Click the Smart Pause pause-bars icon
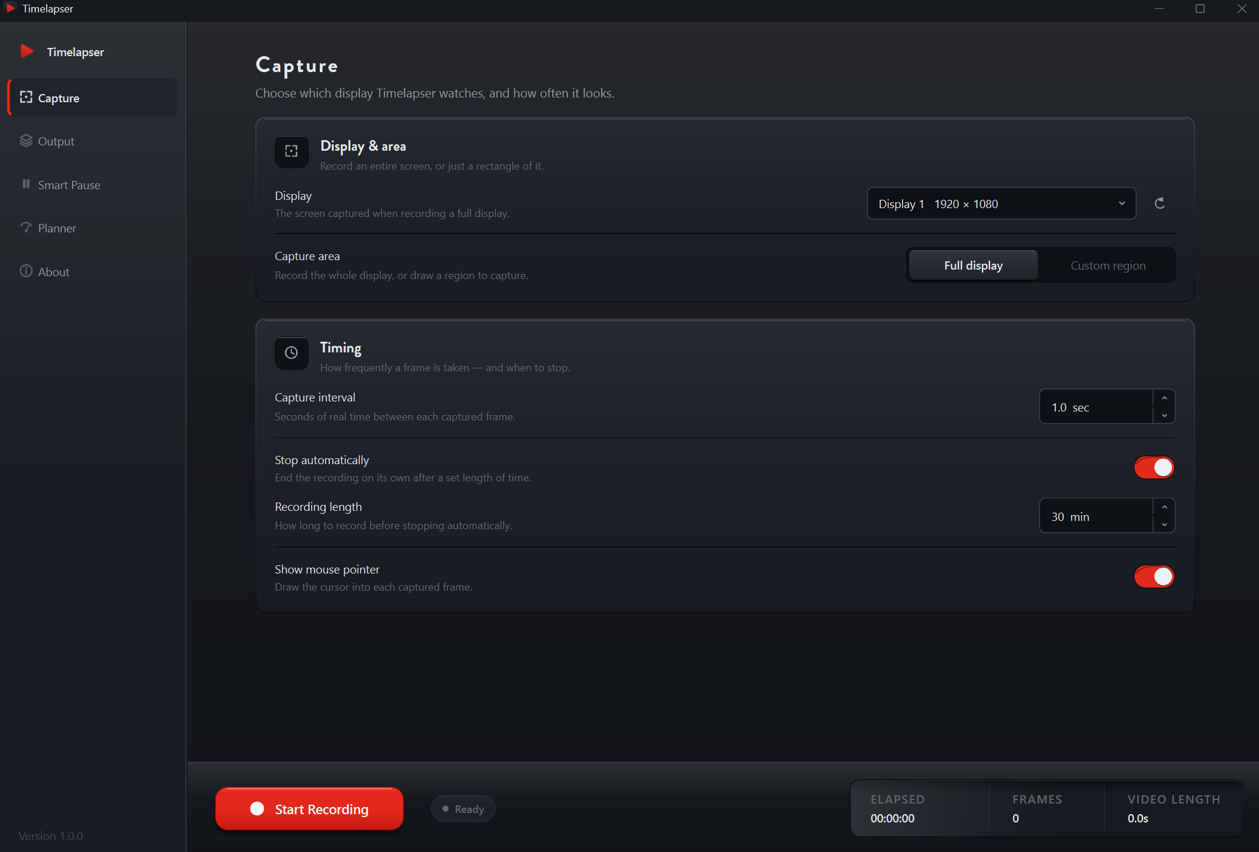 click(x=26, y=184)
